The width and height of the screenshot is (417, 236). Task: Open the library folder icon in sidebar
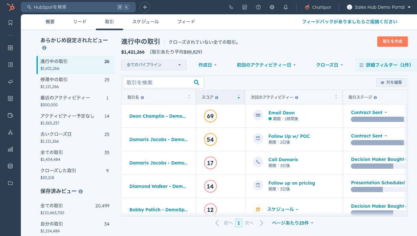(x=10, y=183)
